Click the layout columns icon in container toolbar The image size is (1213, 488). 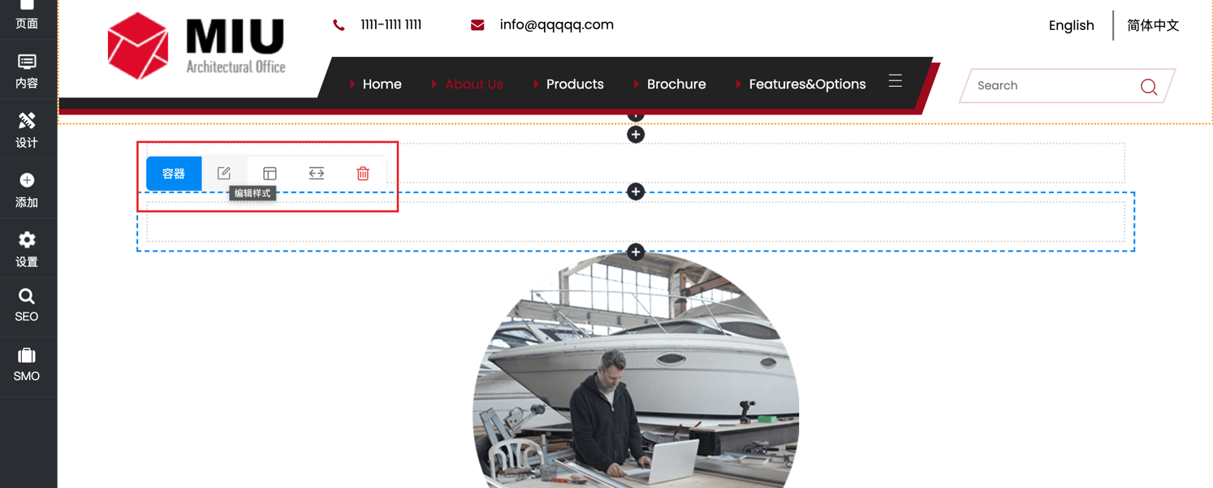(270, 173)
